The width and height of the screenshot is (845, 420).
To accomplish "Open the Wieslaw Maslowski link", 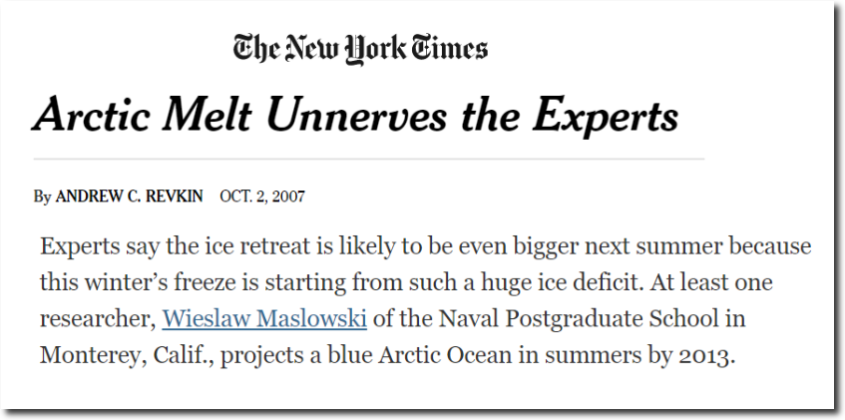I will pos(264,318).
